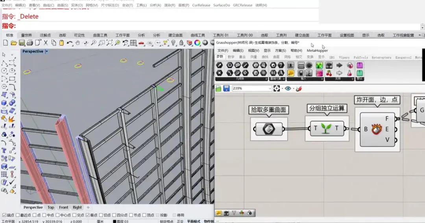Switch to Grasshopper Kangaroo2 tab
The width and height of the screenshot is (425, 223).
click(x=403, y=58)
